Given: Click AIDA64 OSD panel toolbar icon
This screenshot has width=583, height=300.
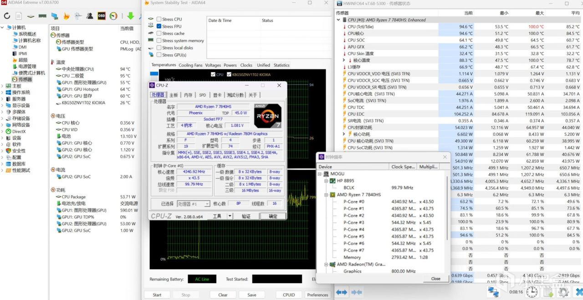Looking at the screenshot, I should pos(102,16).
